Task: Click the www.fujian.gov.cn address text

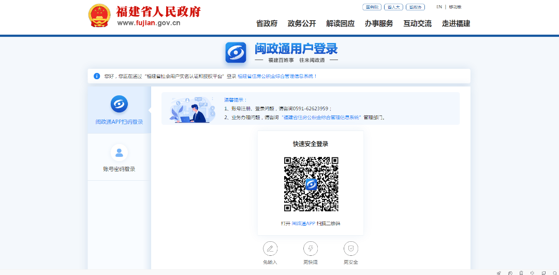Action: pos(149,23)
